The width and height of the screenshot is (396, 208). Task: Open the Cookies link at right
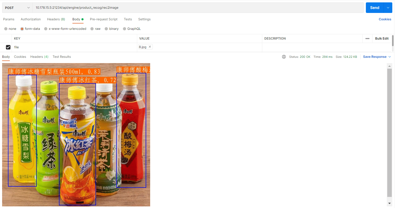385,19
